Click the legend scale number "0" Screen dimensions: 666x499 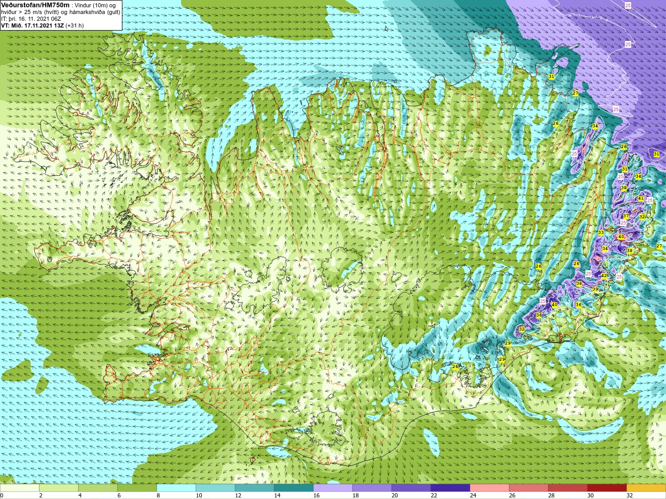[x=2, y=495]
